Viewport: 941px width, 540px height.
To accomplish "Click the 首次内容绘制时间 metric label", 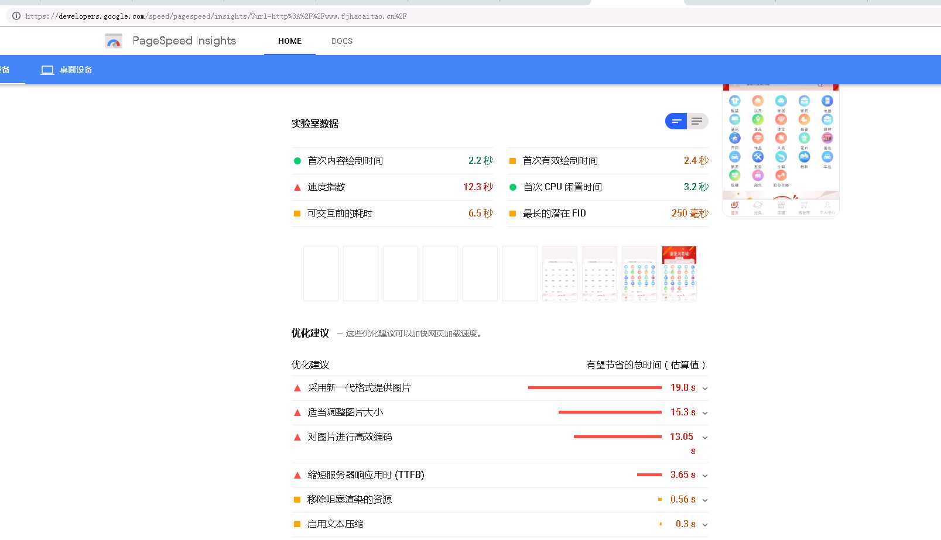I will pyautogui.click(x=345, y=161).
